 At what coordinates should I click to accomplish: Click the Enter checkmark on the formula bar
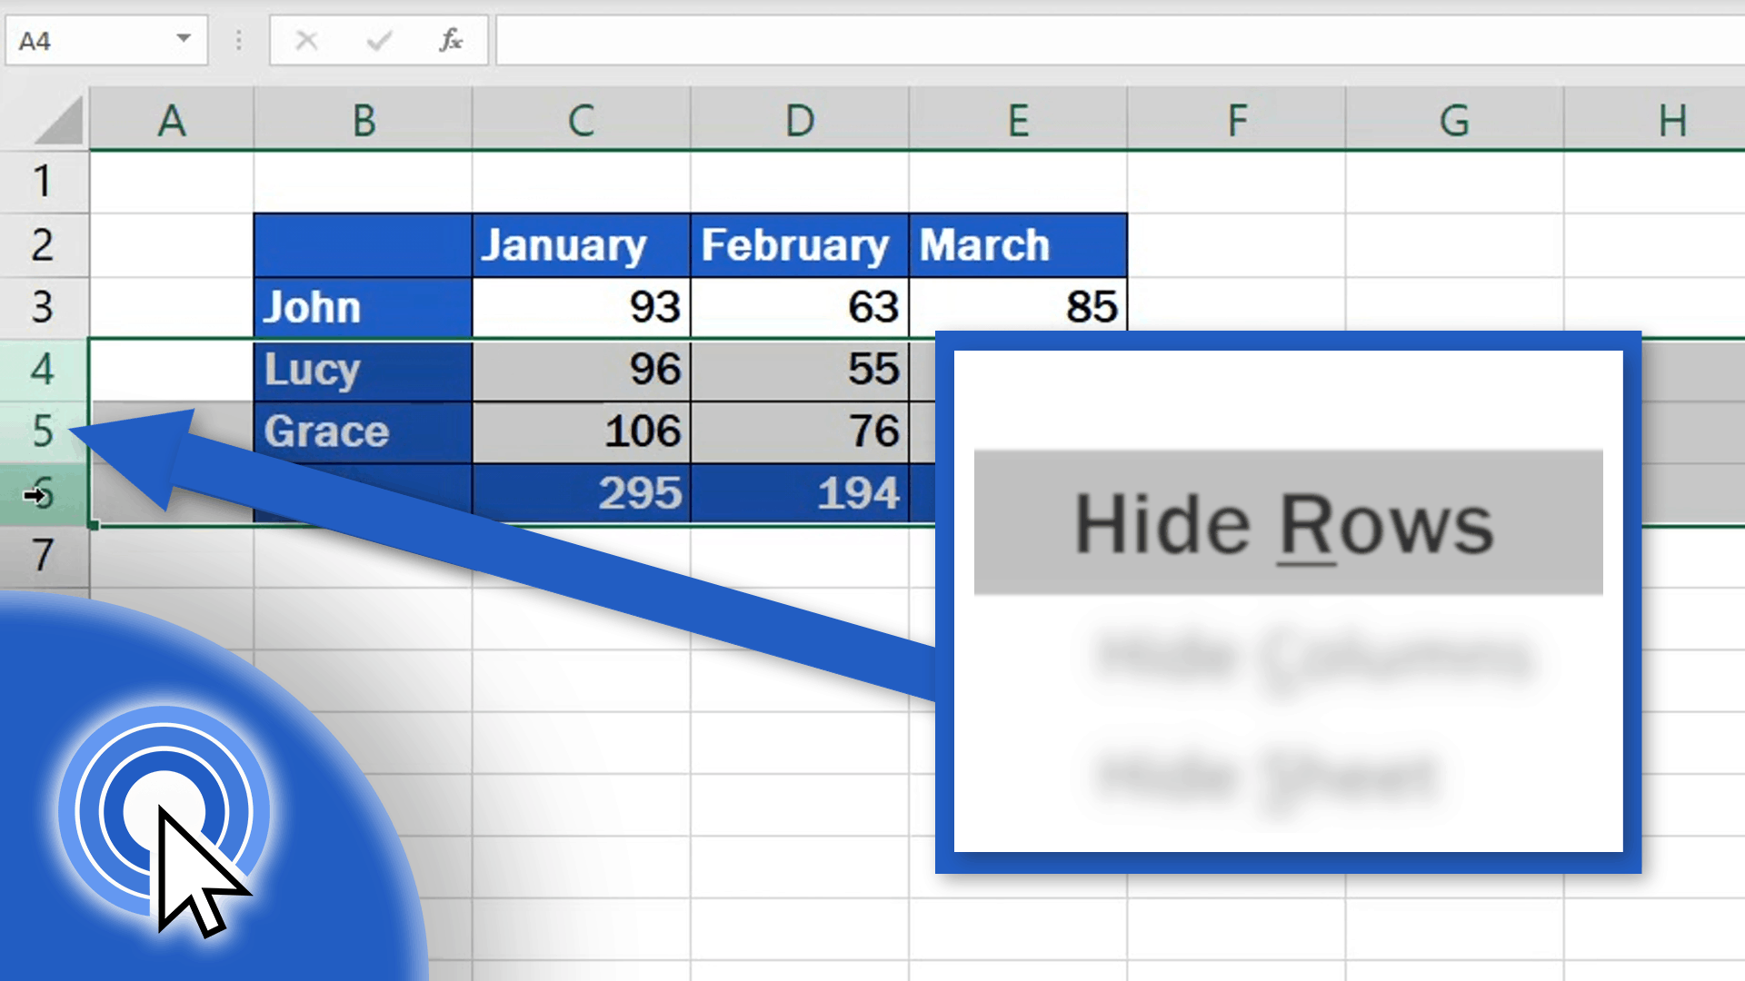click(381, 40)
